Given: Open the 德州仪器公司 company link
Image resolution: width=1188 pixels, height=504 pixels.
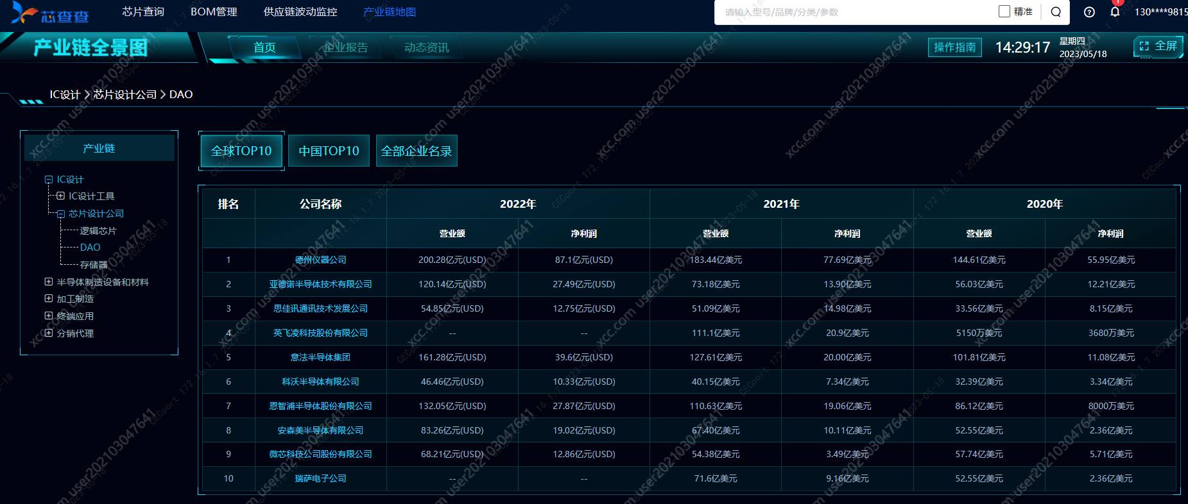Looking at the screenshot, I should click(x=320, y=260).
